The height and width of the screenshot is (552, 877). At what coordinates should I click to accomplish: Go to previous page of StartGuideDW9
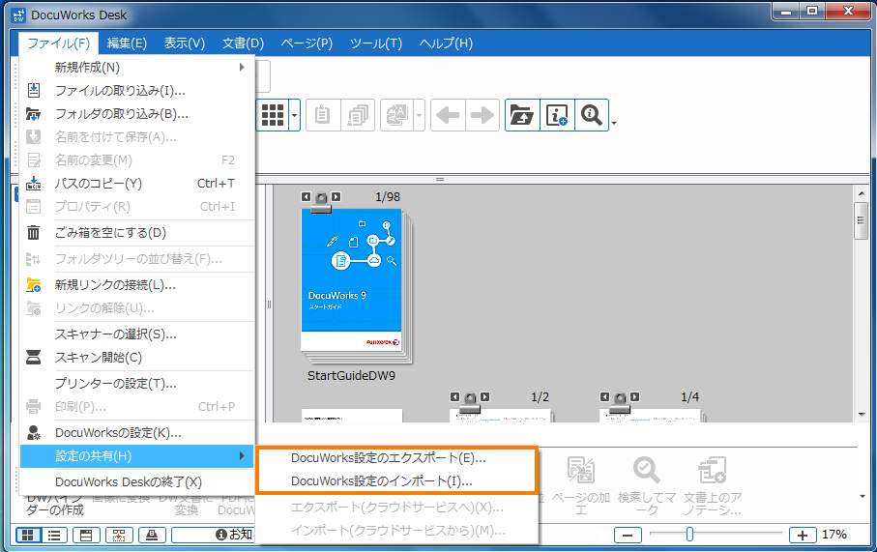(306, 197)
